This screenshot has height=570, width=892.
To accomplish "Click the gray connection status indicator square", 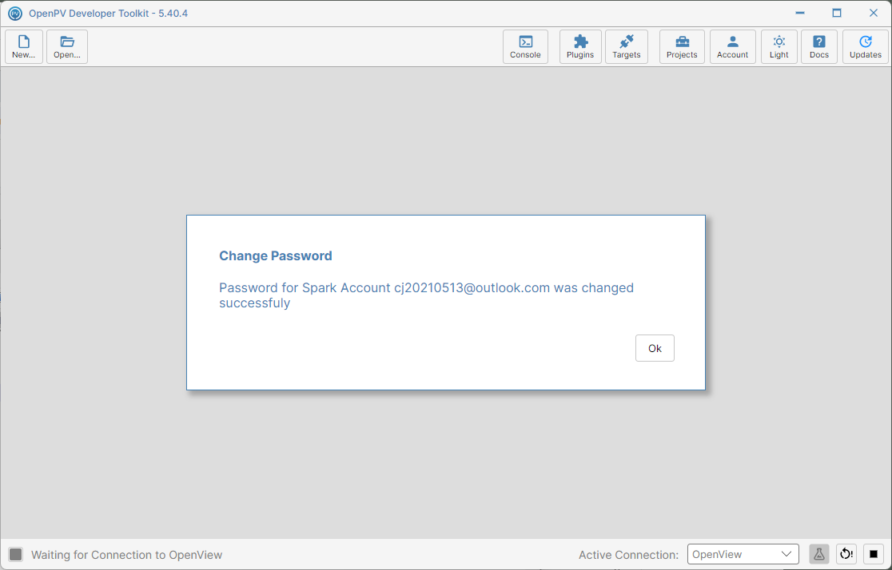I will [15, 555].
